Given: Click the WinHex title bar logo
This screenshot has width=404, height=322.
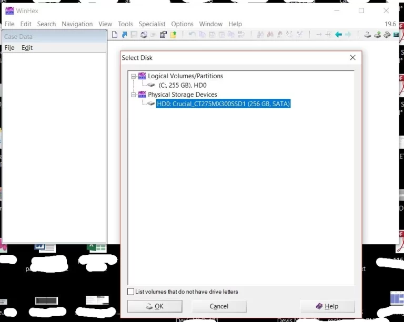Looking at the screenshot, I should (9, 11).
